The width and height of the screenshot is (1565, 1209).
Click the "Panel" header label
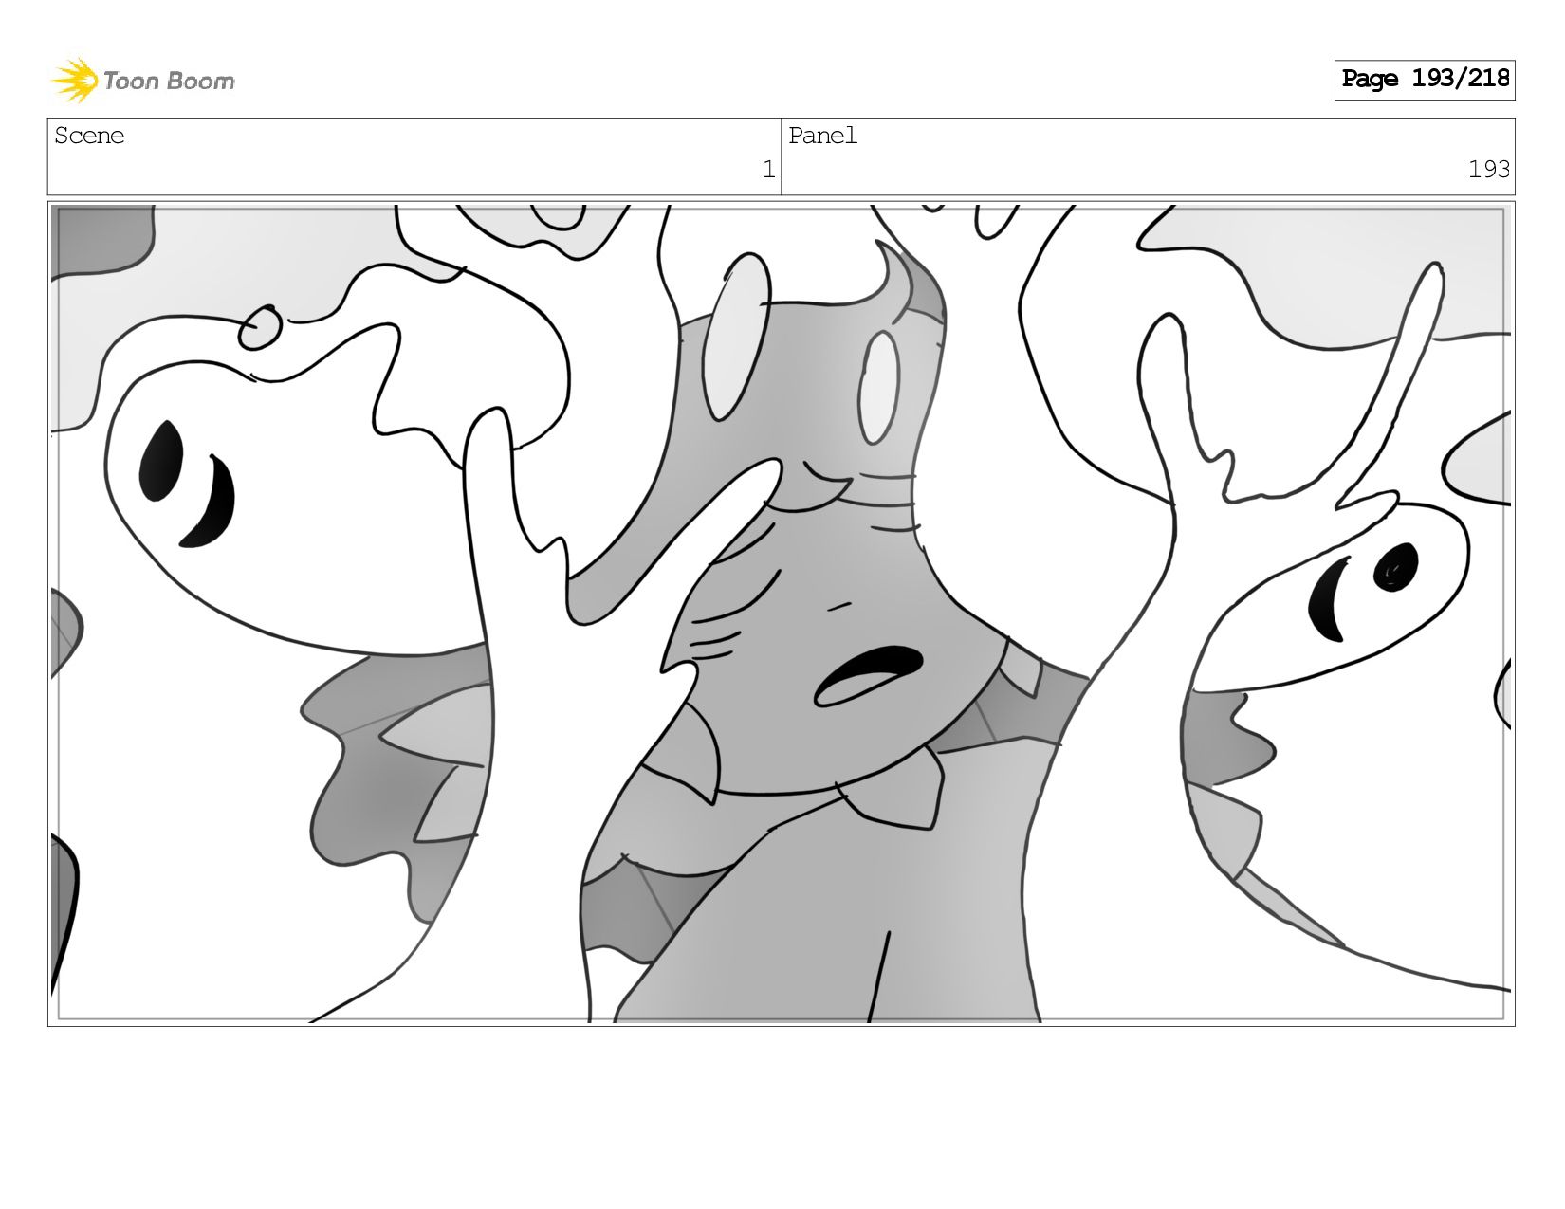822,136
